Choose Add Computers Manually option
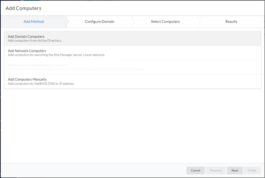This screenshot has height=178, width=265. click(x=27, y=79)
